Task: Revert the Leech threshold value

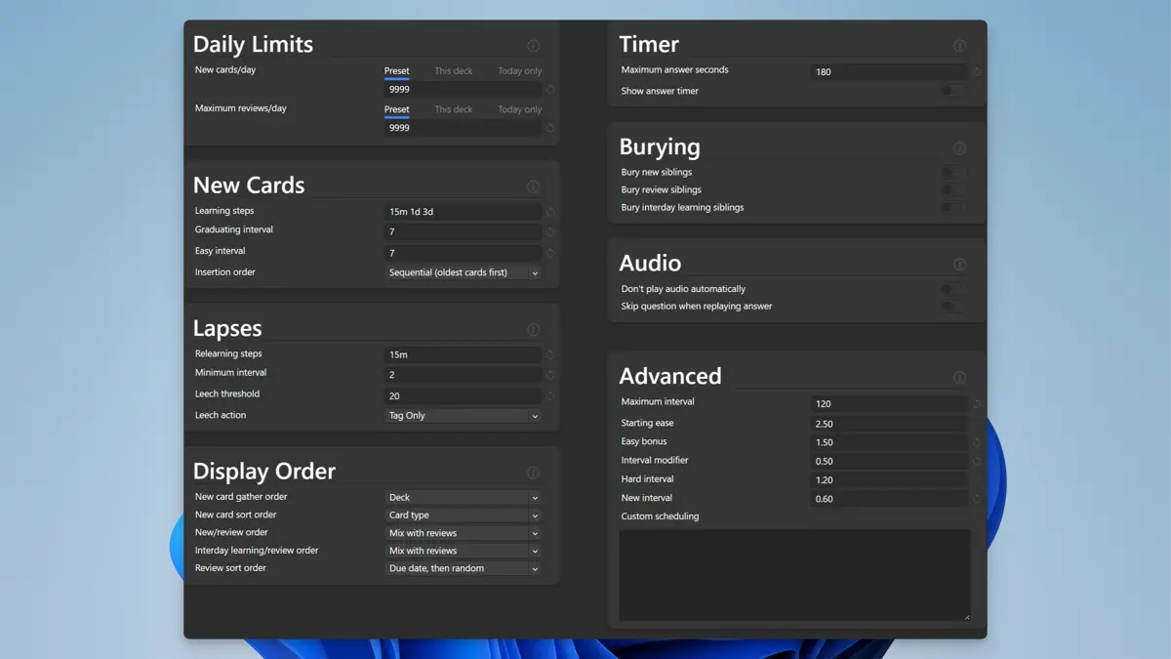Action: tap(550, 394)
